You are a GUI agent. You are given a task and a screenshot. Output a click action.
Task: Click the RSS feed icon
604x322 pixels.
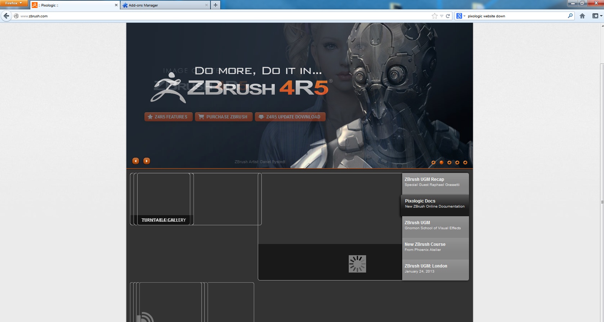click(145, 317)
